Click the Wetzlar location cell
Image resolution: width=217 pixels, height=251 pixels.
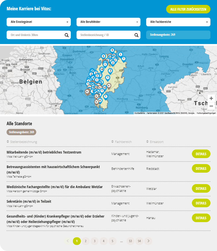[x=151, y=189]
